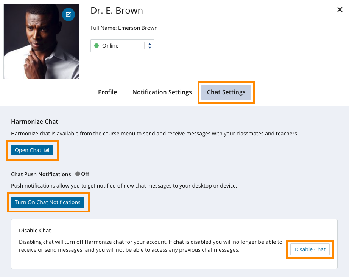This screenshot has height=277, width=349.
Task: Click the green online status dot
Action: coord(96,45)
